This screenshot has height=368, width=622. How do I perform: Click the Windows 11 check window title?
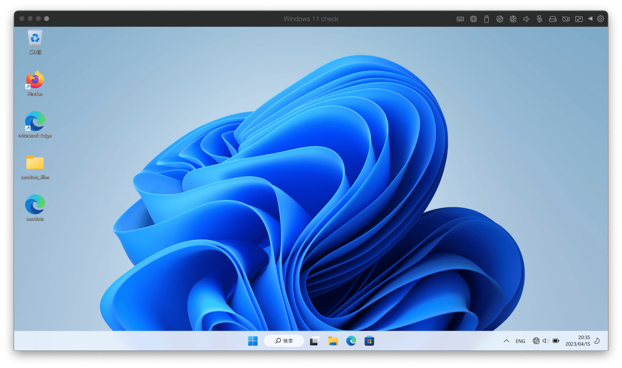click(x=311, y=19)
